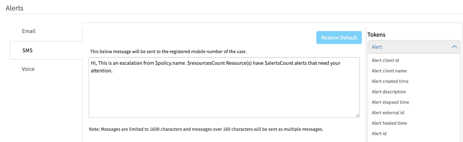Viewport: 463px width, 142px height.
Task: Insert the Alert client name token
Action: point(389,71)
